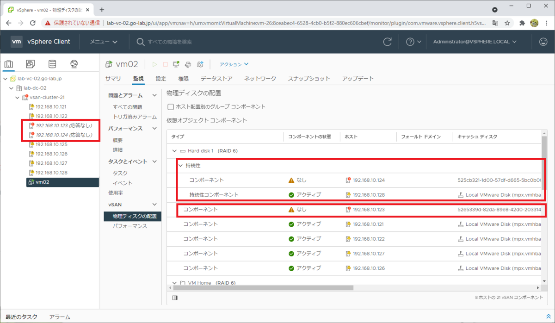Switch to the 設定 tab
This screenshot has width=555, height=323.
point(161,79)
